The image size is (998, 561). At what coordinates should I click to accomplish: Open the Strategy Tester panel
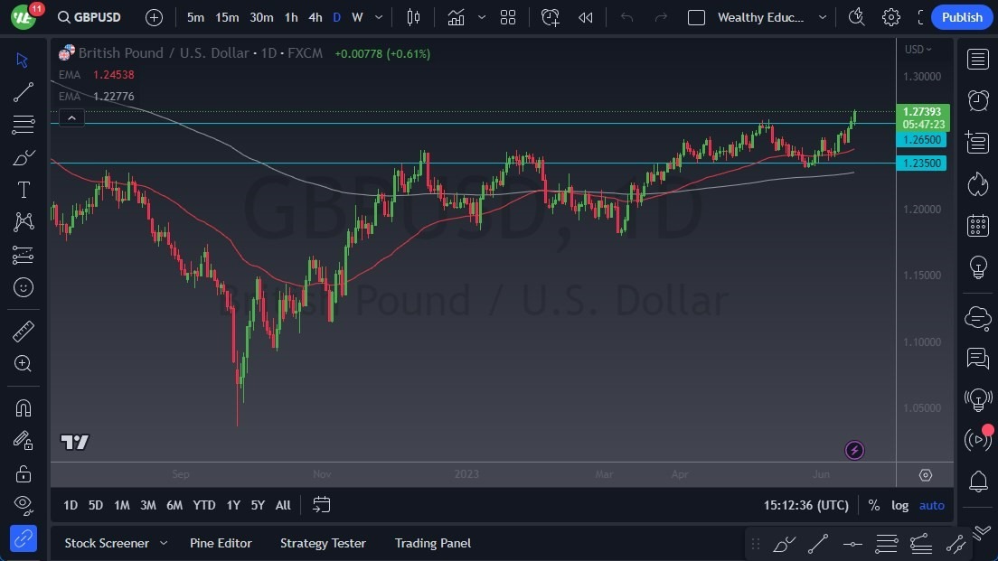[323, 543]
